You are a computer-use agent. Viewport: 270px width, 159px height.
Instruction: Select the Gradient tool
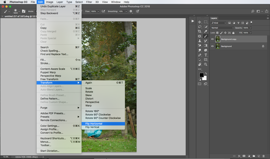pos(205,45)
